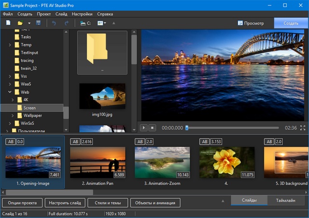Click the Save project disk icon

39,23
